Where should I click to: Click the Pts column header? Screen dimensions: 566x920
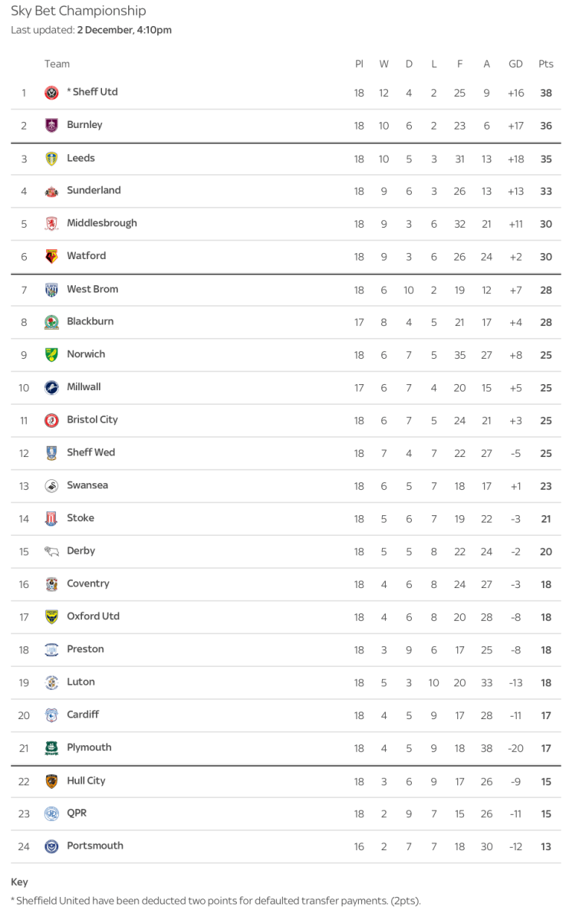[x=545, y=64]
